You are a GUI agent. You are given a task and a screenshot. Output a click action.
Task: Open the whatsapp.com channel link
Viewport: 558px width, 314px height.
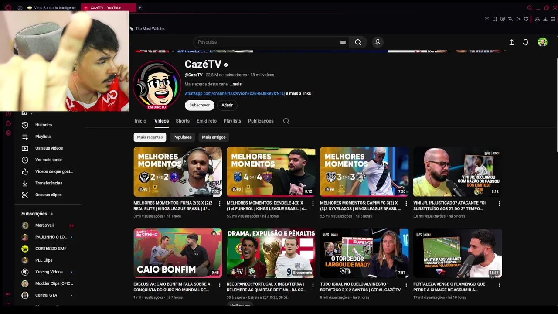click(235, 93)
